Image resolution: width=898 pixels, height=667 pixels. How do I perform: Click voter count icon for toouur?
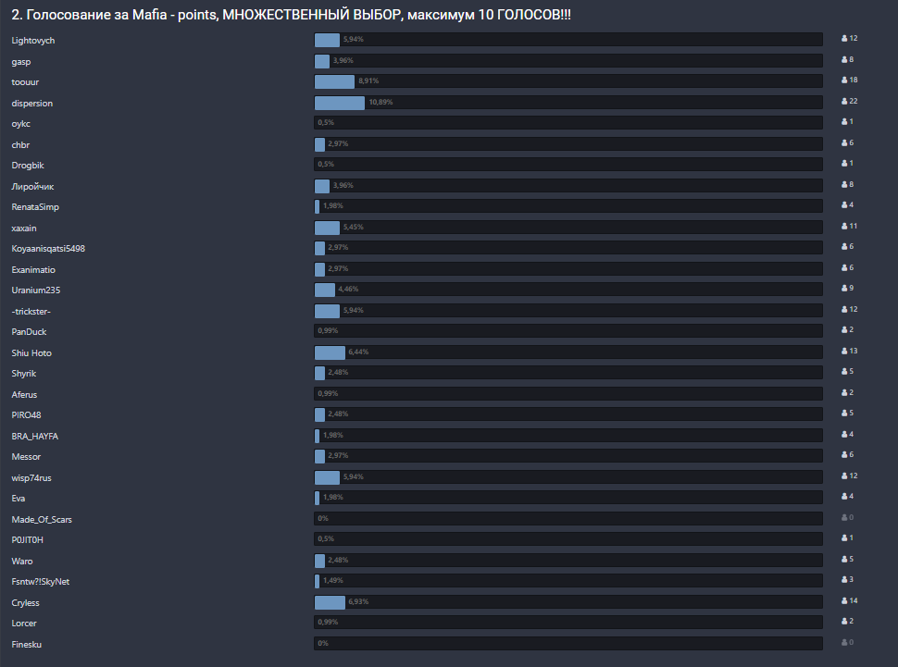844,80
